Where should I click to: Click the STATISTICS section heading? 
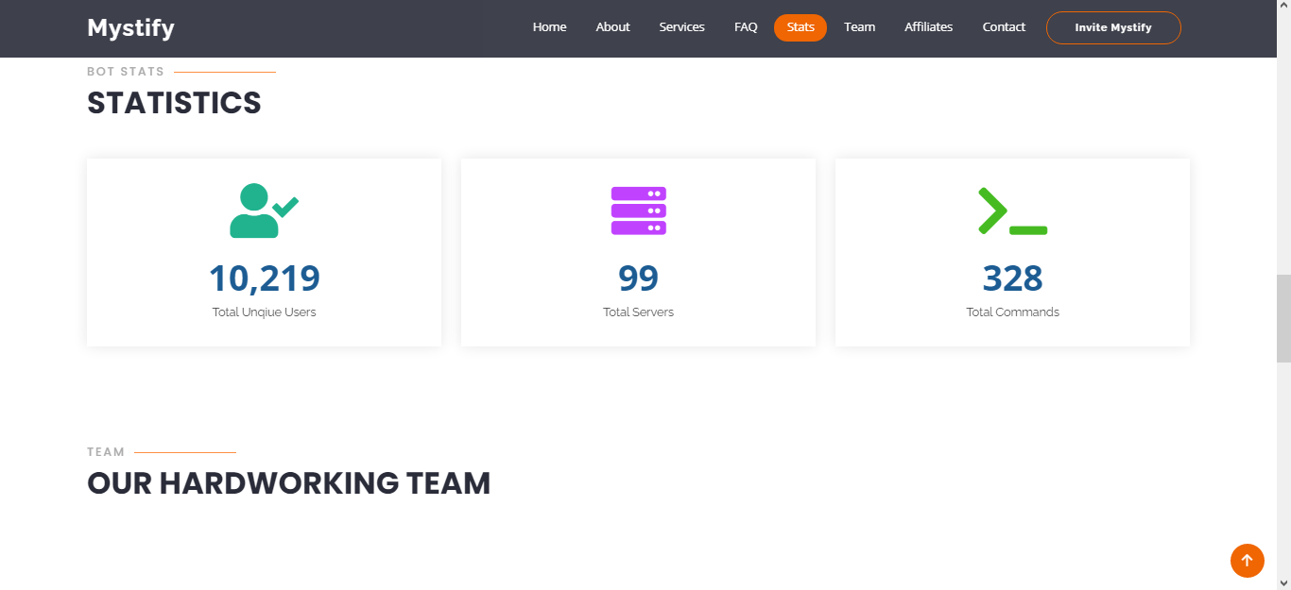174,103
